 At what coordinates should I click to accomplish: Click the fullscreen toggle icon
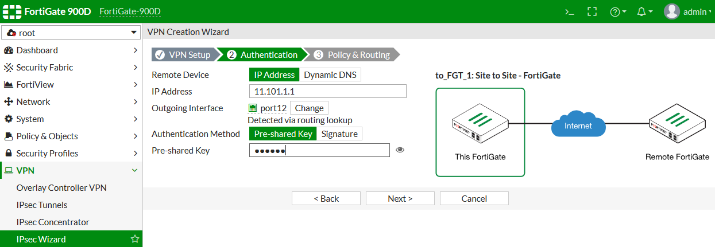[x=592, y=11]
